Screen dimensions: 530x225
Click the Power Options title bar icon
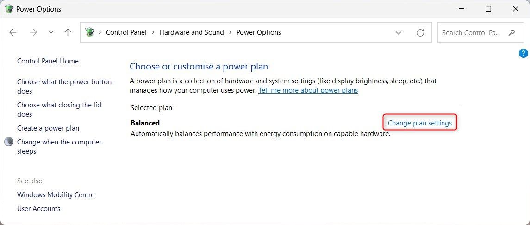[x=8, y=9]
